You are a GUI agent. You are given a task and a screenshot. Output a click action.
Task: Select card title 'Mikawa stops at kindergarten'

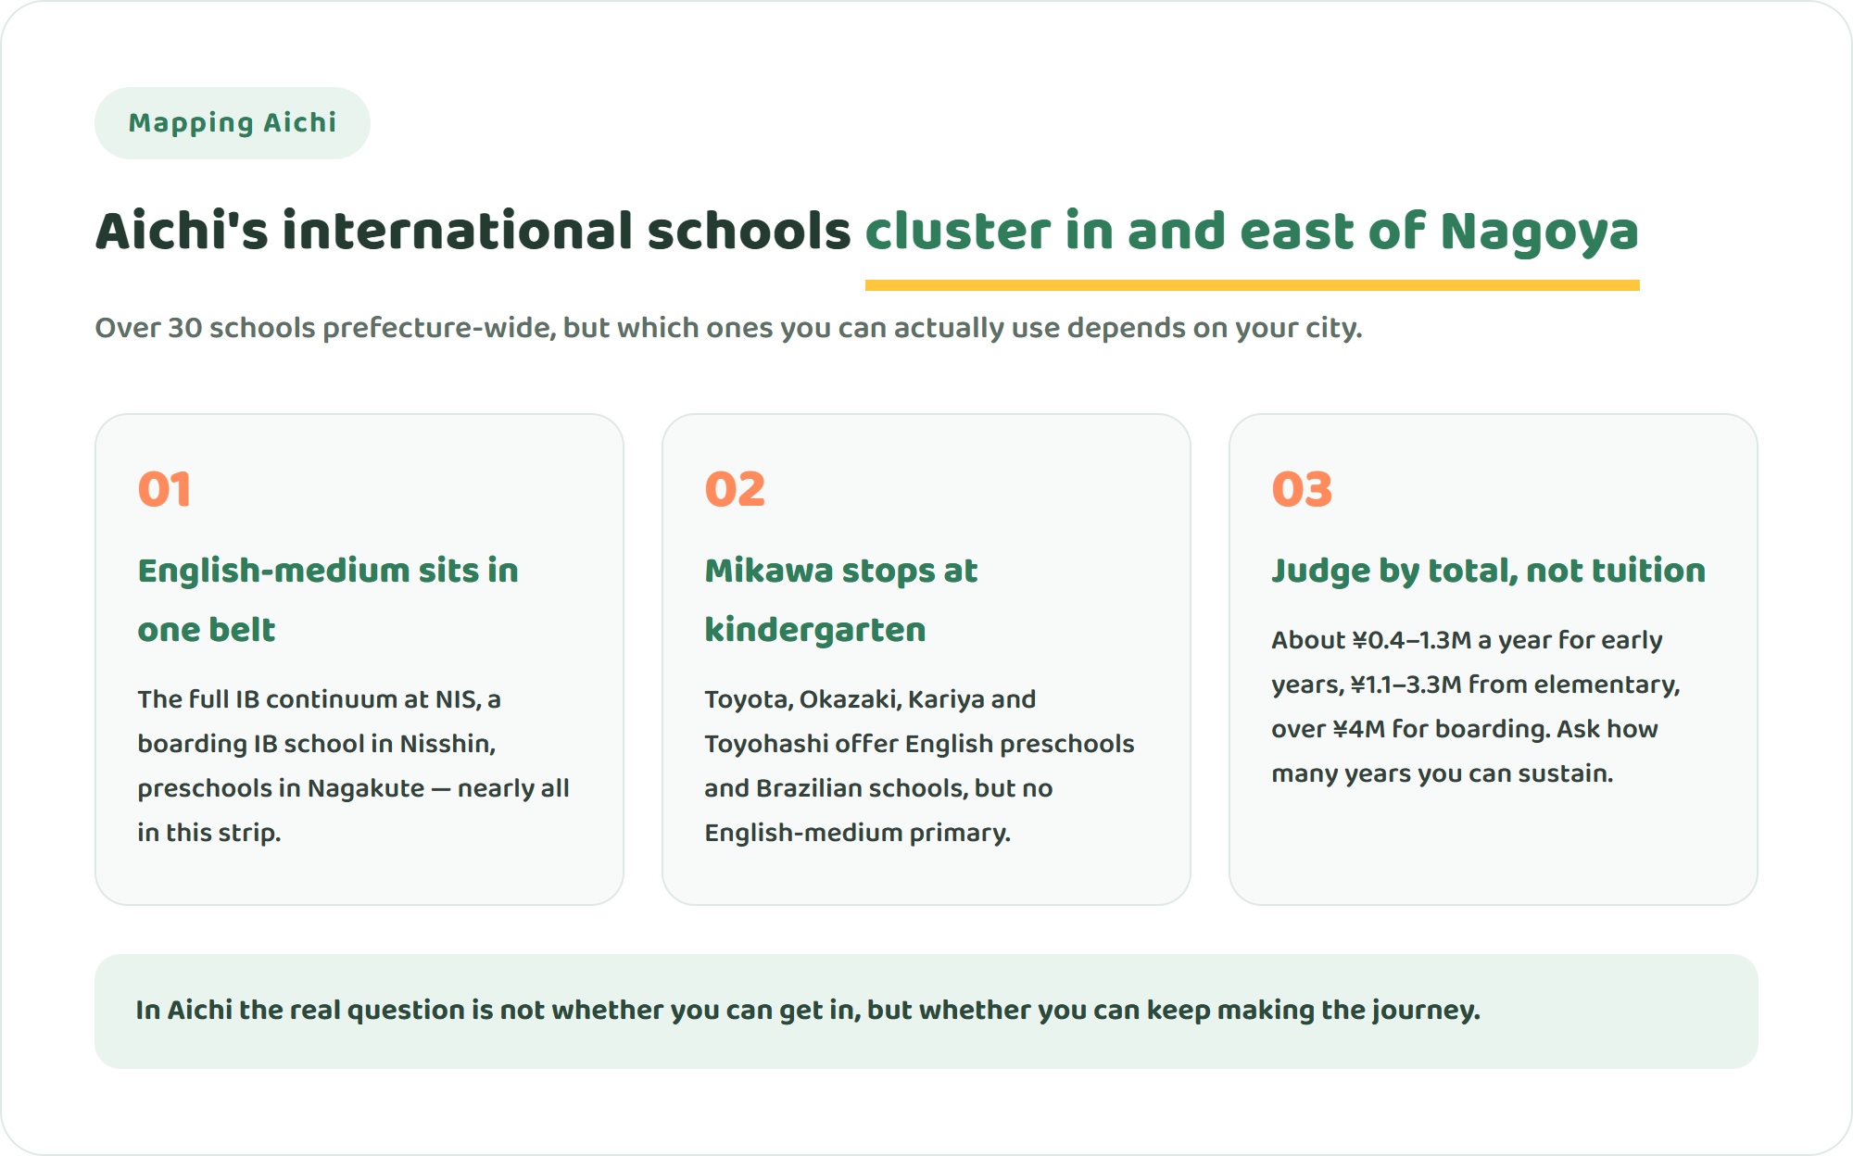[x=840, y=599]
